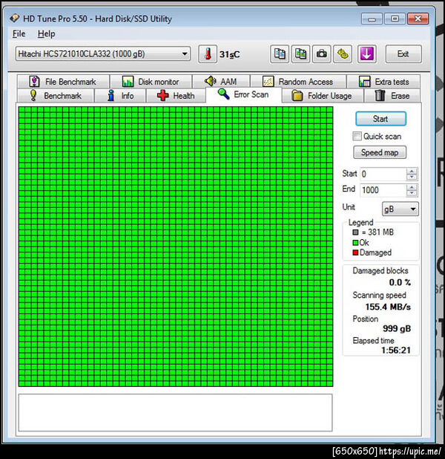
Task: Switch to the Erase tab
Action: pyautogui.click(x=392, y=96)
